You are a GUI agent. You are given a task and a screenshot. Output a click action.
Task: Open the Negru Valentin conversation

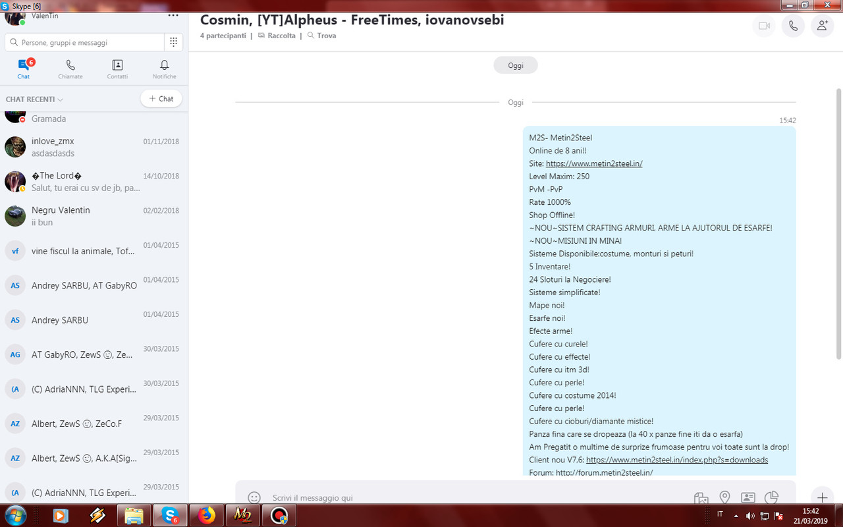pyautogui.click(x=94, y=216)
